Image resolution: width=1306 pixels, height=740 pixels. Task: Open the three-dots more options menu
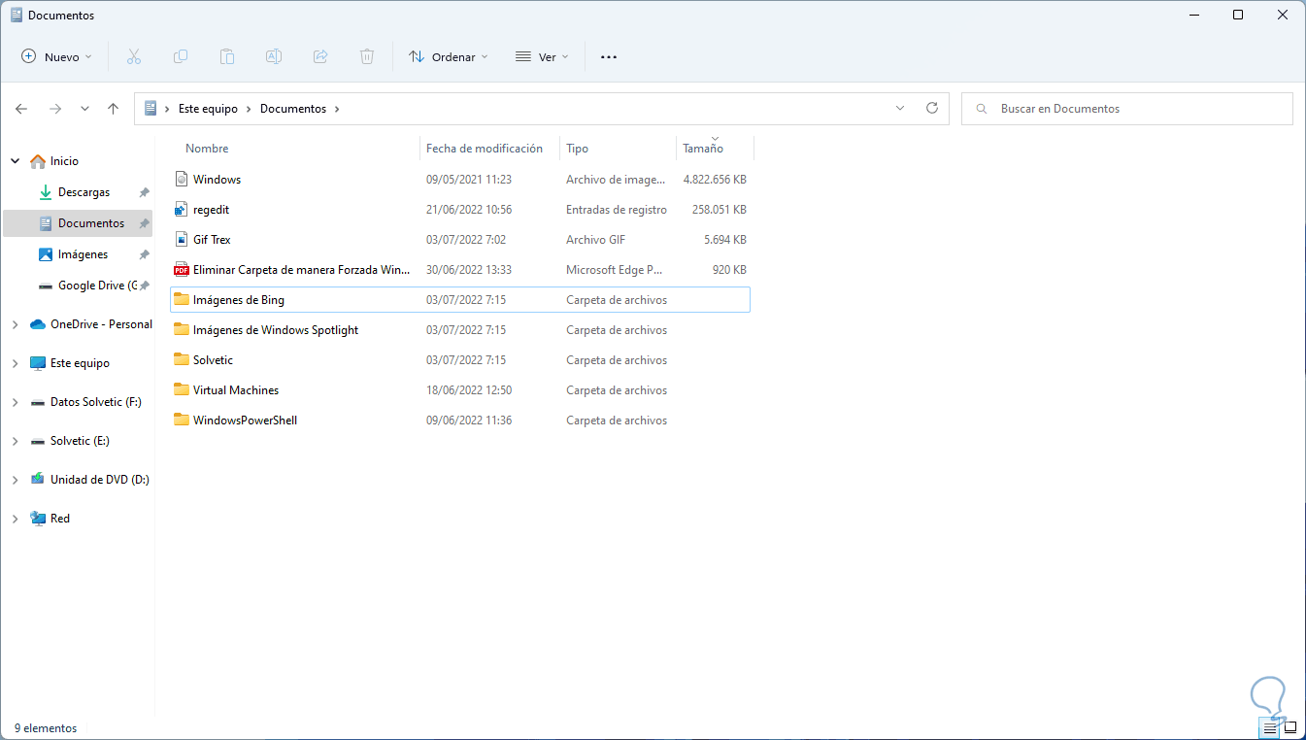(x=609, y=57)
